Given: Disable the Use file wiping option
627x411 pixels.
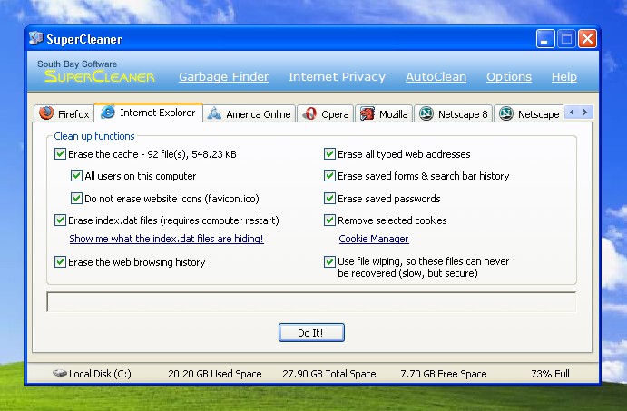Looking at the screenshot, I should click(x=329, y=262).
